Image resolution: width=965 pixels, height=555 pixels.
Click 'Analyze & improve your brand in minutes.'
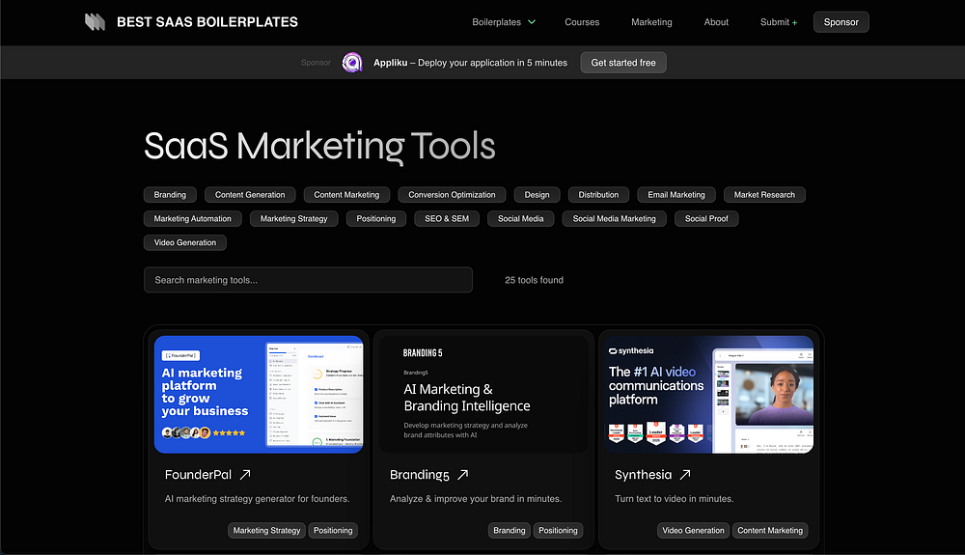click(476, 499)
